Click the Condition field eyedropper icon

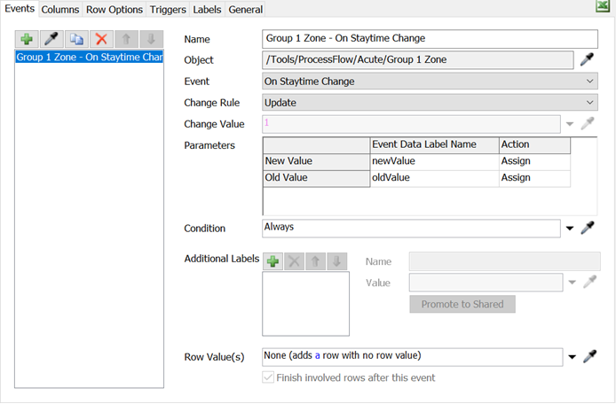587,229
